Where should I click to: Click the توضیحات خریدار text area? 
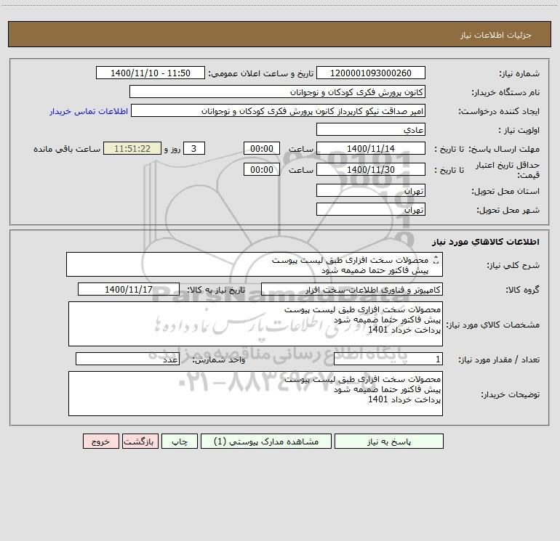tap(255, 394)
